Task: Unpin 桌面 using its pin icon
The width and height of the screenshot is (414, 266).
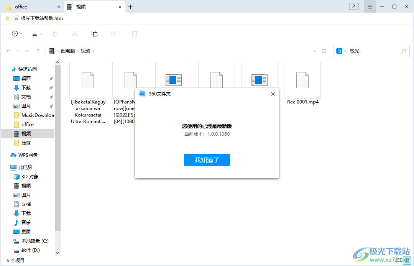Action: tap(51, 78)
